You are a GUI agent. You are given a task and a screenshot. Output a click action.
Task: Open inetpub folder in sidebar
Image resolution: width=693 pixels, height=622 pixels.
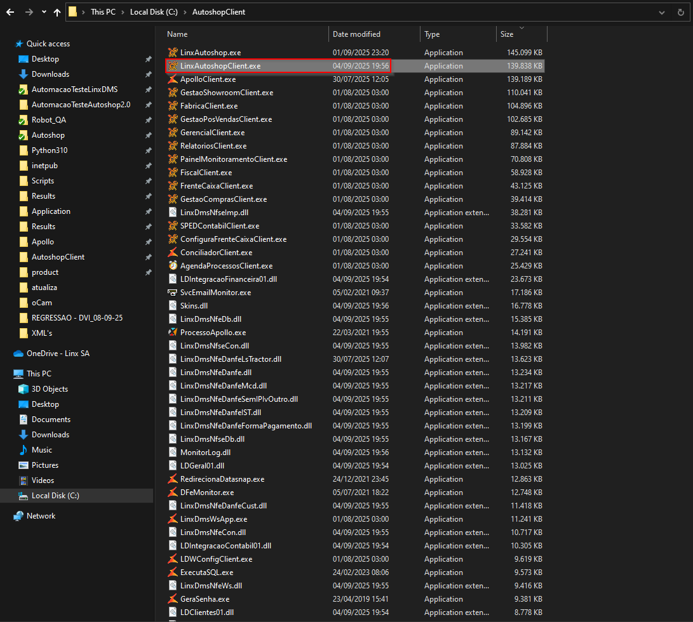click(x=44, y=166)
